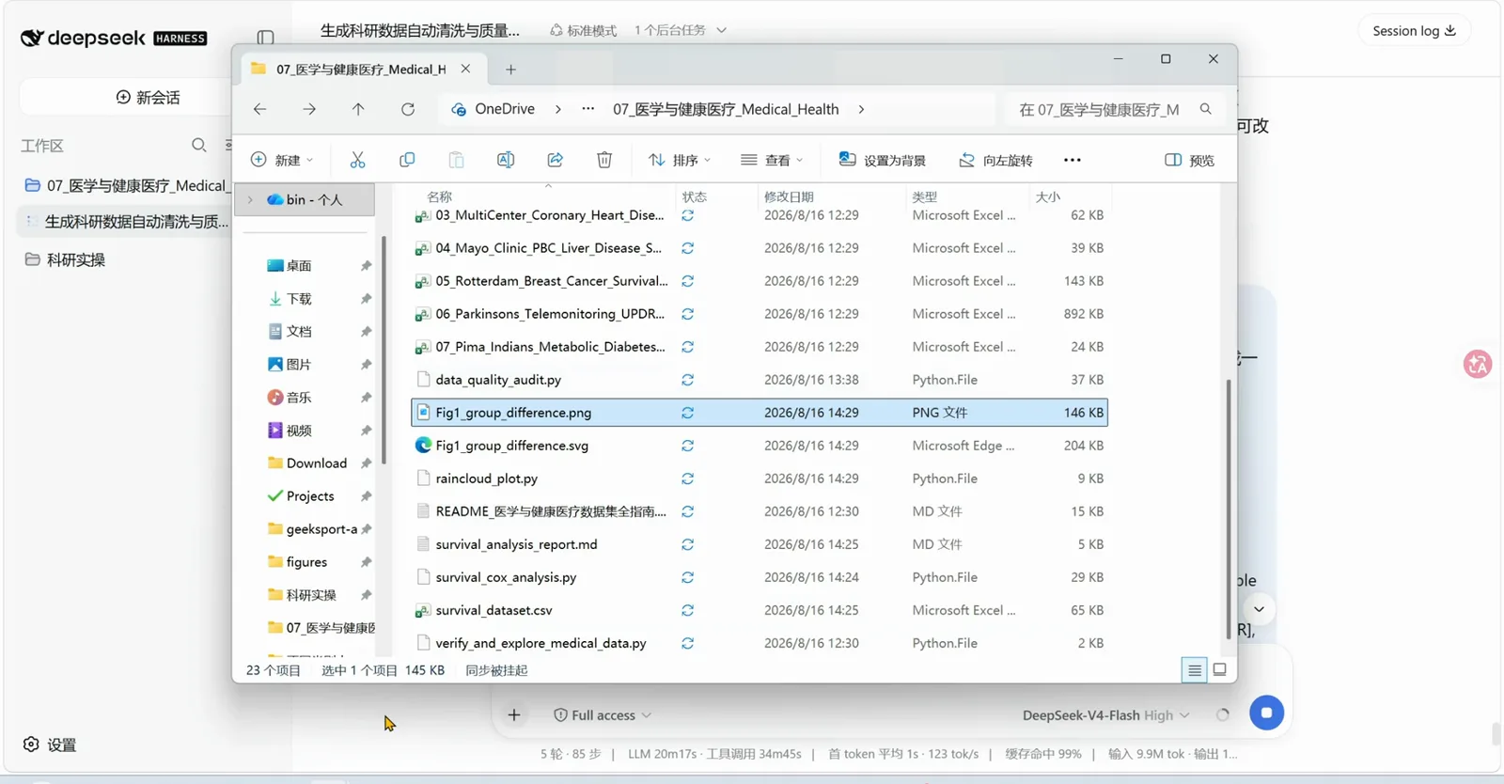The height and width of the screenshot is (784, 1504).
Task: Click the Copy icon in Explorer toolbar
Action: (407, 160)
